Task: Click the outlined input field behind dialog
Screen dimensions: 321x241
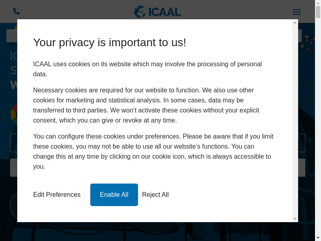Action: pos(301,143)
